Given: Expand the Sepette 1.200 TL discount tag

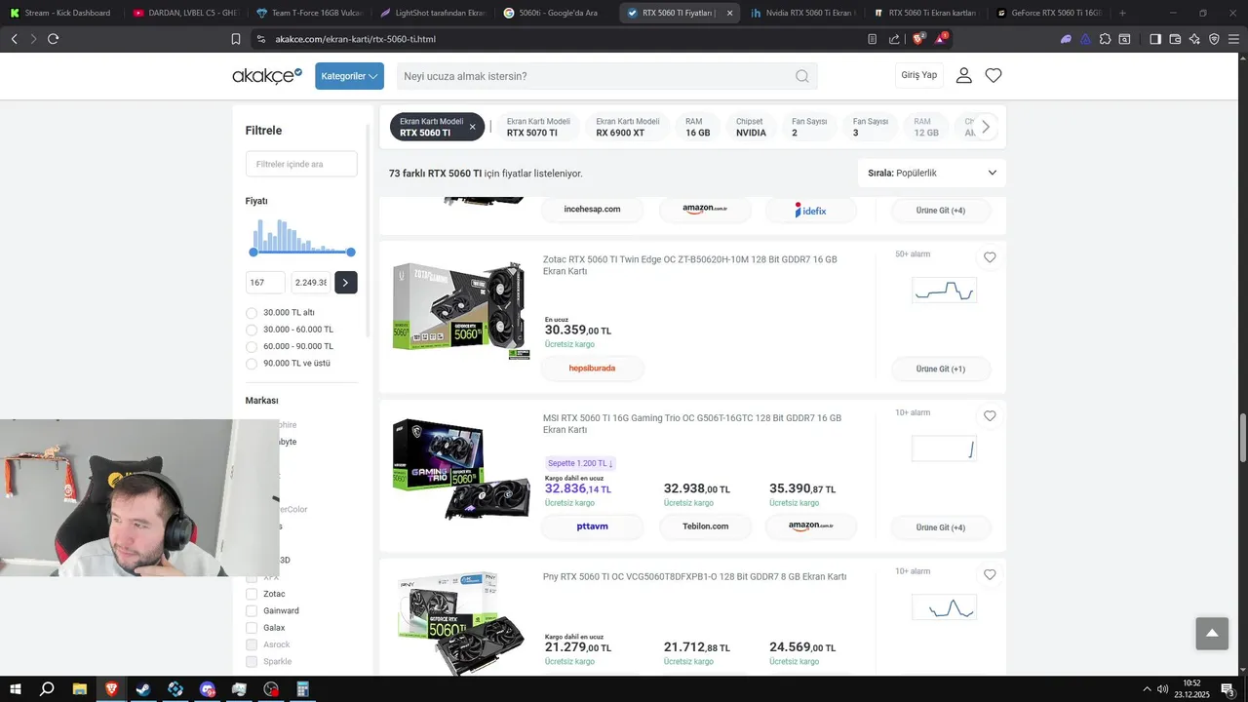Looking at the screenshot, I should (x=580, y=463).
